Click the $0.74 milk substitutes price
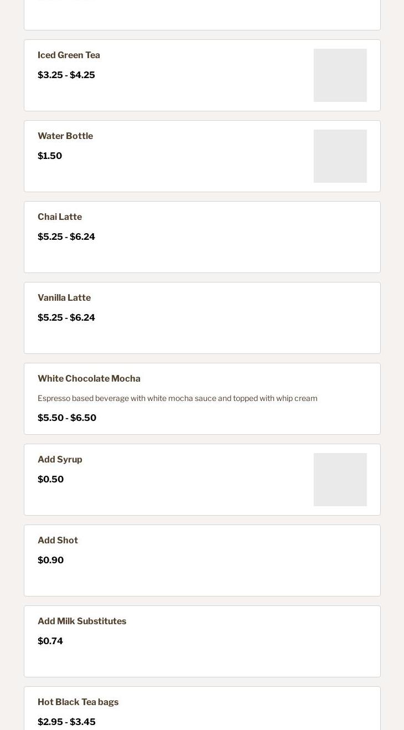Image resolution: width=404 pixels, height=730 pixels. click(50, 641)
